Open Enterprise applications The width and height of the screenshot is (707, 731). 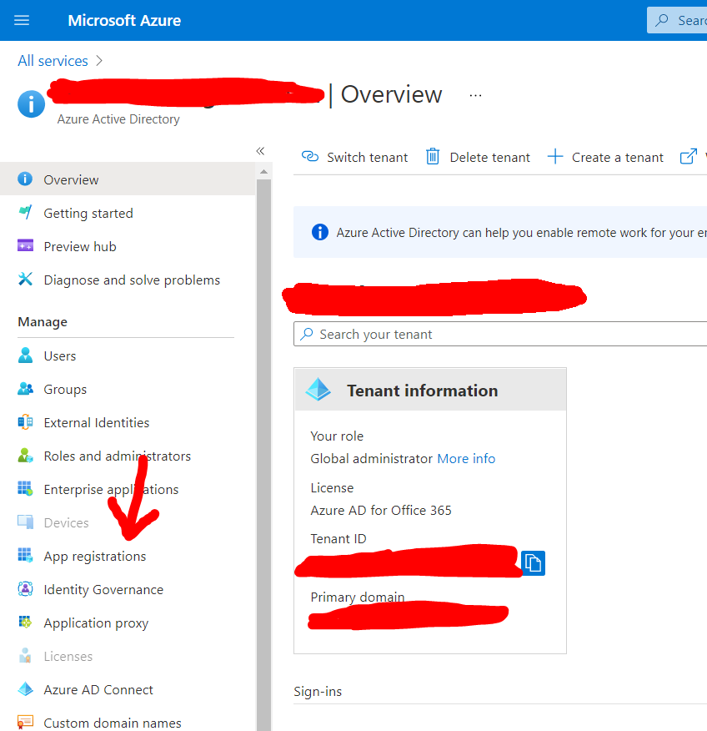(x=111, y=489)
